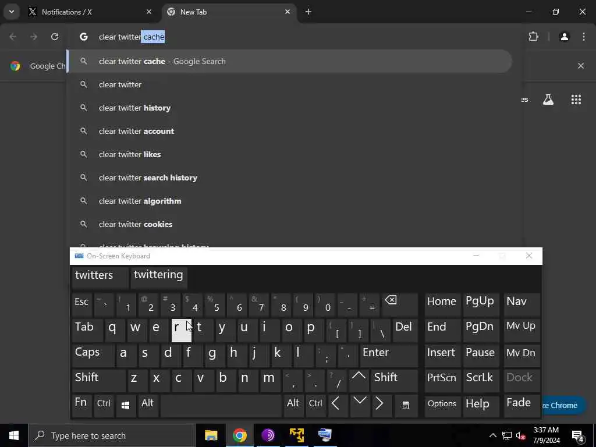Choose the 'clear twitter algorithm' suggestion
The width and height of the screenshot is (596, 447).
coord(290,201)
